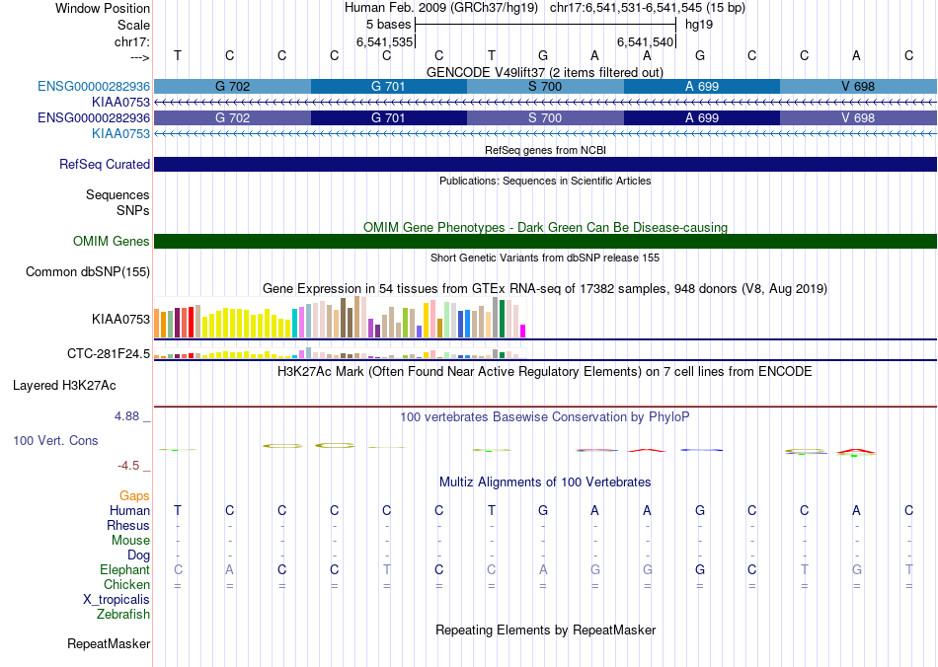The width and height of the screenshot is (938, 667).
Task: Select V 698 codon in dark purple transcript
Action: (858, 117)
